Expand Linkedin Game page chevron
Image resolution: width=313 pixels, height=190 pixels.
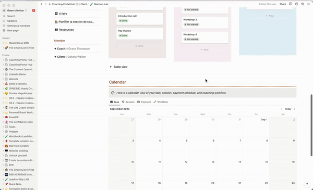pos(3,74)
